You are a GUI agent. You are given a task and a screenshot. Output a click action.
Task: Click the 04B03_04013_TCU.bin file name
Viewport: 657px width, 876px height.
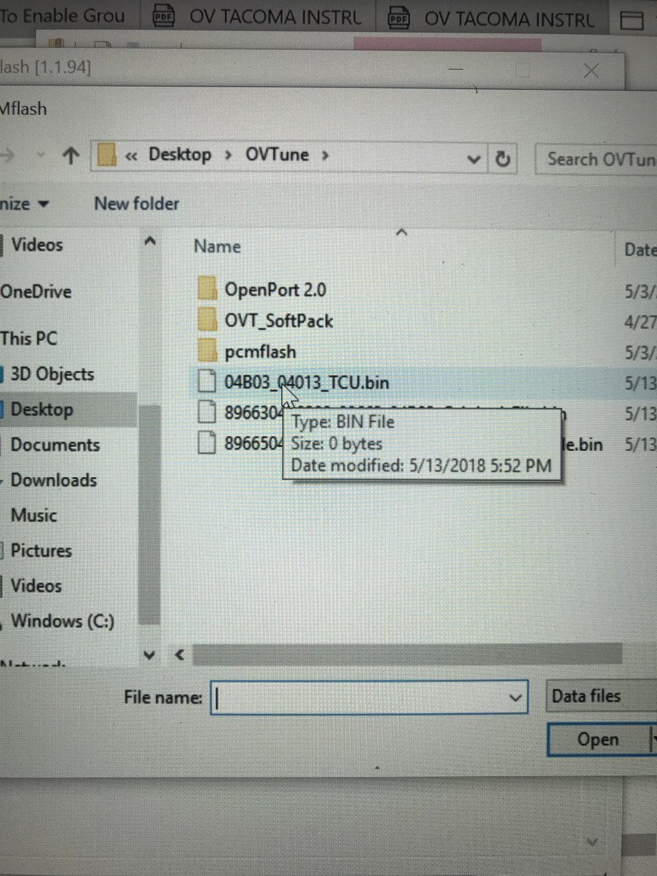tap(307, 383)
